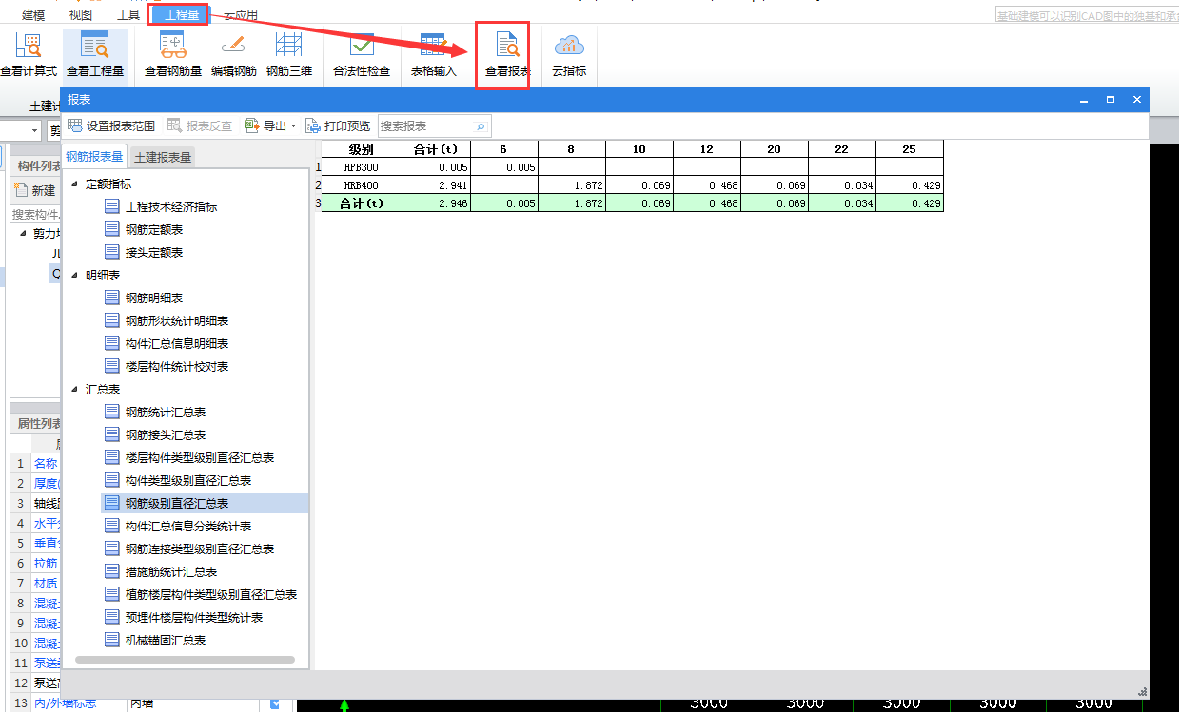Collapse the 定额指标 tree group
1179x712 pixels.
point(75,183)
